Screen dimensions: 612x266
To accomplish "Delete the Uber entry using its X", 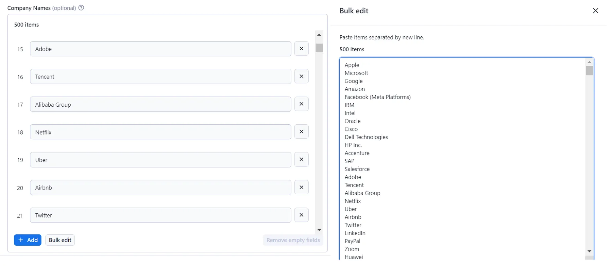I will (x=301, y=159).
